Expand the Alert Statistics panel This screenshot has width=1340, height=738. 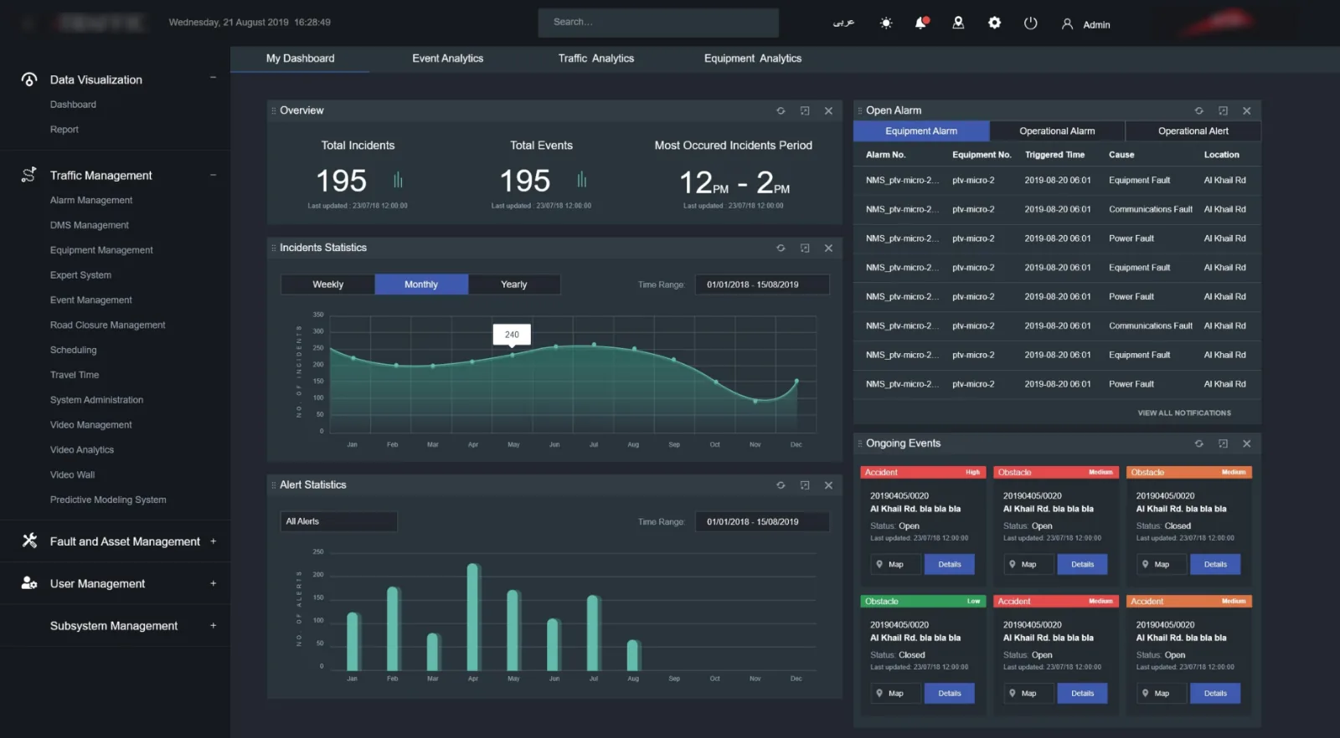[805, 485]
